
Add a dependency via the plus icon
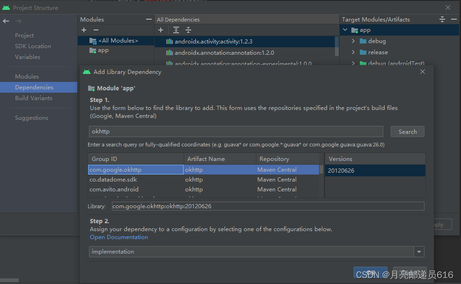(161, 30)
